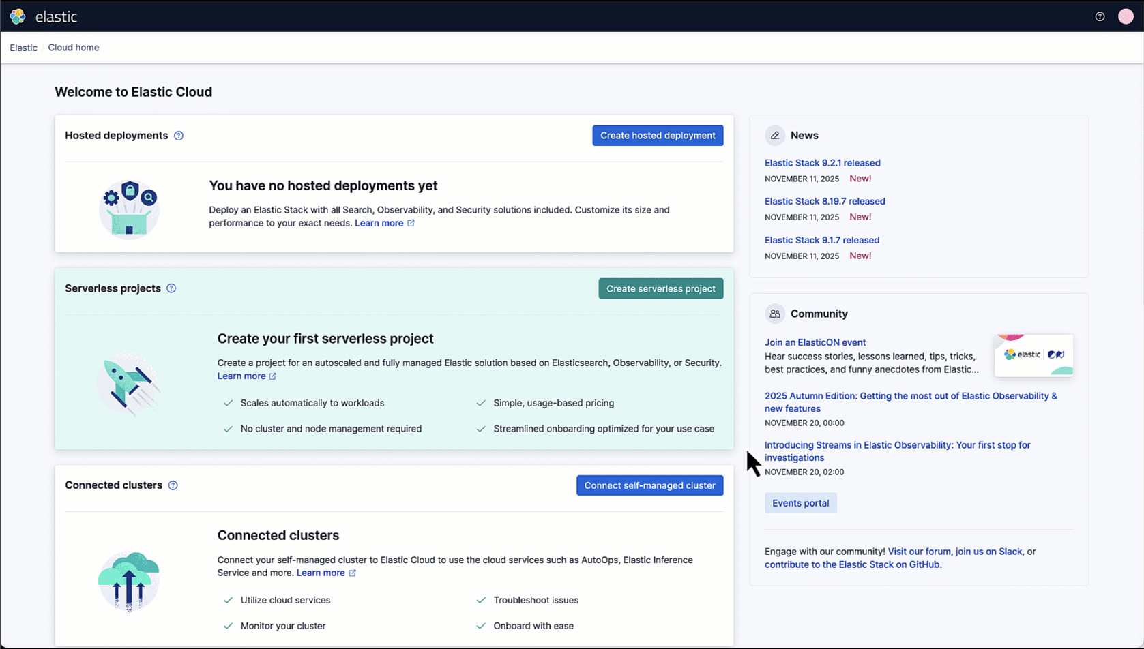Screen dimensions: 1144x649
Task: Open the Events portal
Action: click(800, 502)
